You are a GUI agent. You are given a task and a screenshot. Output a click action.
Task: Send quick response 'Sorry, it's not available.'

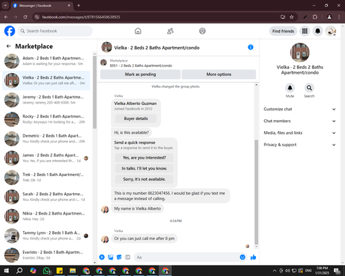pos(144,179)
